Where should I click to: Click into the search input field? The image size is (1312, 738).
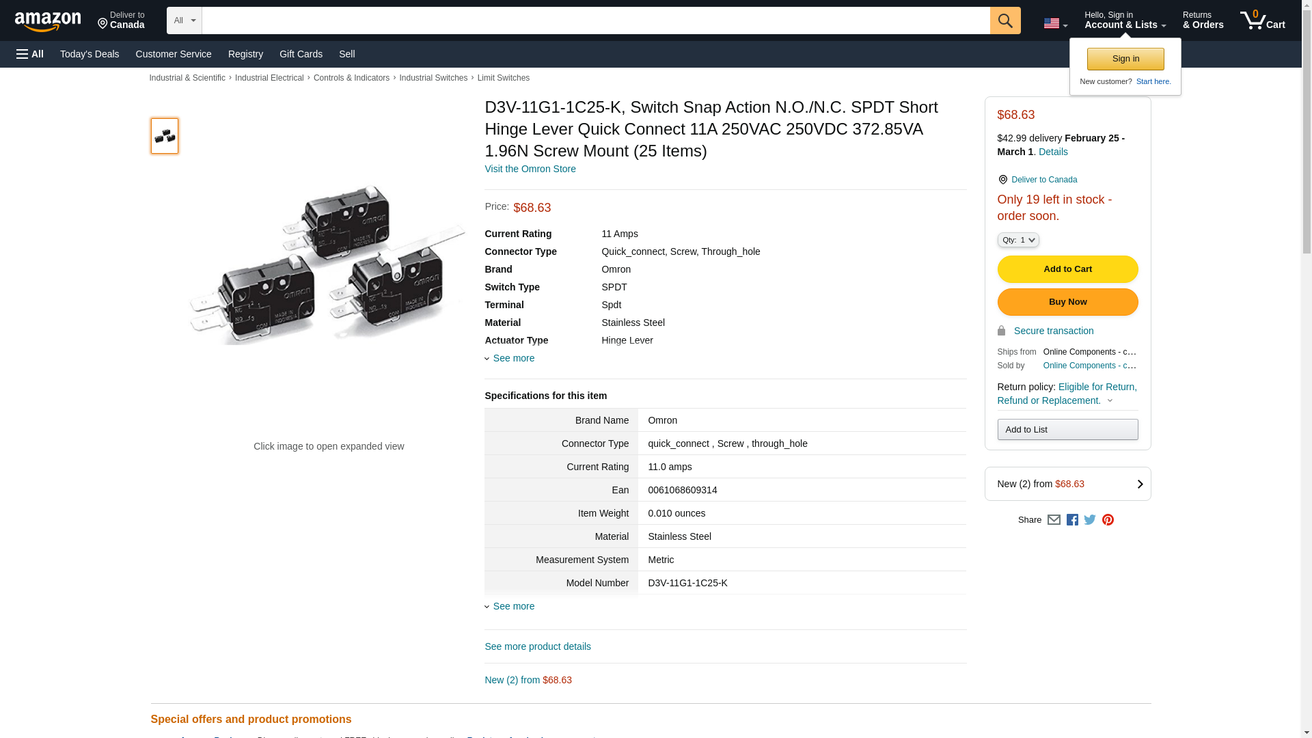[x=594, y=20]
